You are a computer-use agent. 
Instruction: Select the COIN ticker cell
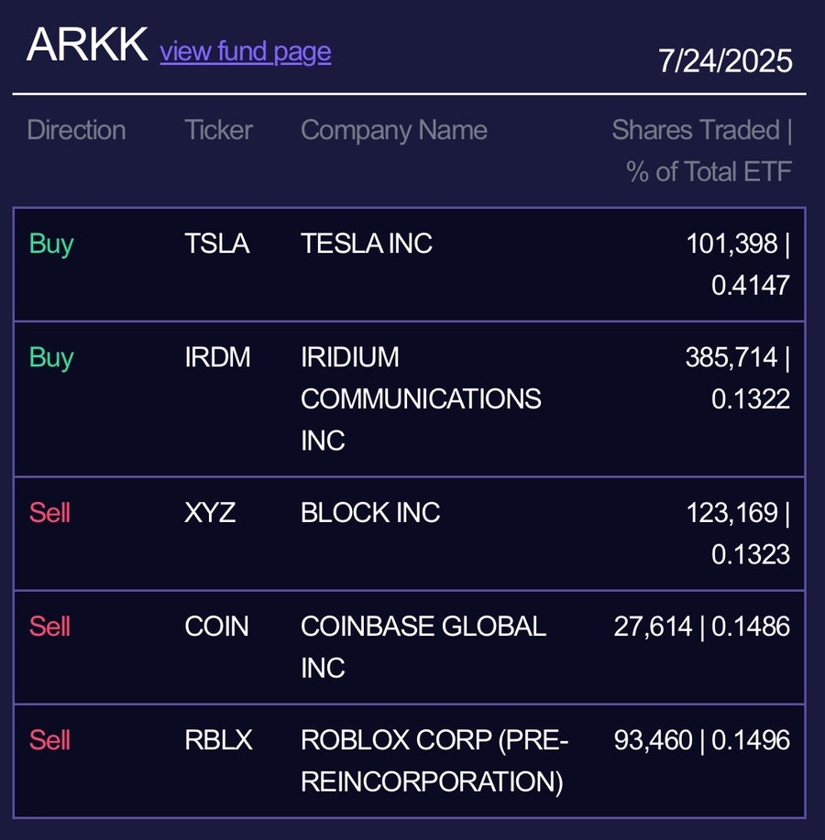point(216,627)
